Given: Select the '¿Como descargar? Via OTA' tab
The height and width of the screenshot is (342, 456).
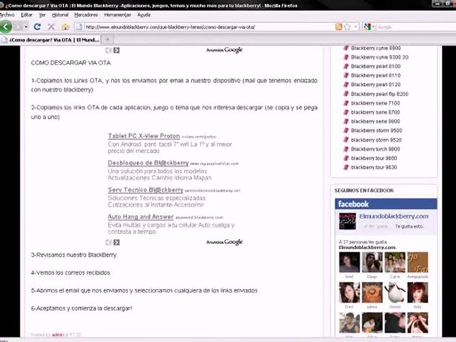Looking at the screenshot, I should (x=50, y=40).
